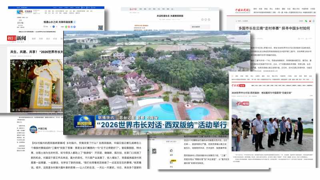Open the 中国日报 round avatar

[x=33, y=129]
